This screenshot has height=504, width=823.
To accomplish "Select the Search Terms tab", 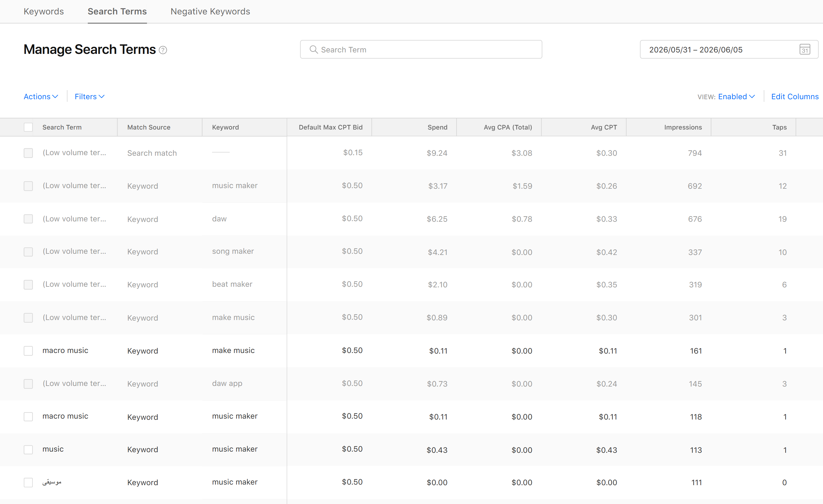I will tap(117, 11).
